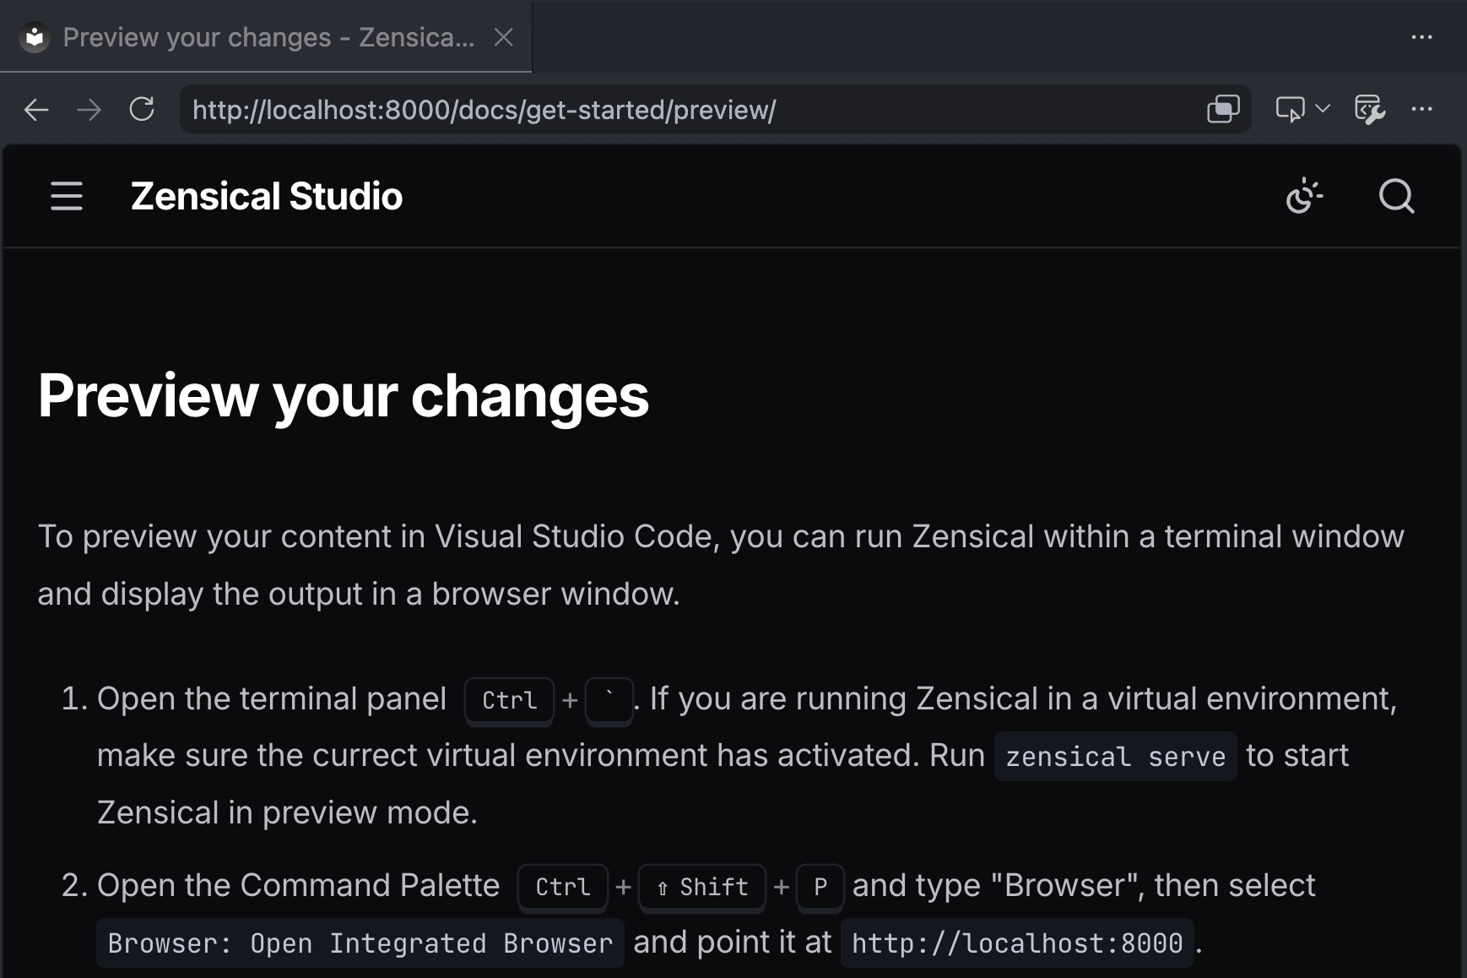Click the element selection icon
Image resolution: width=1467 pixels, height=978 pixels.
1290,109
